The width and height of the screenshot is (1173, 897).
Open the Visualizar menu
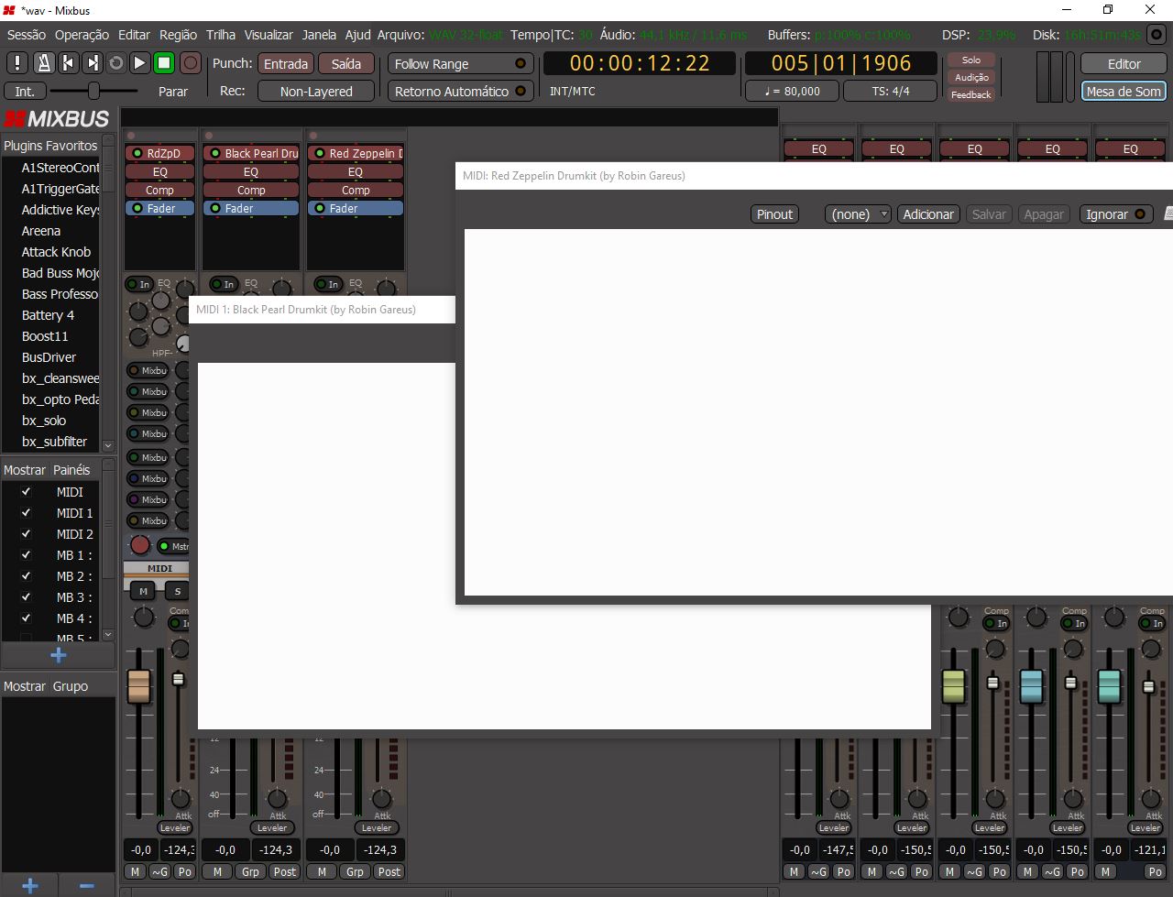point(269,35)
